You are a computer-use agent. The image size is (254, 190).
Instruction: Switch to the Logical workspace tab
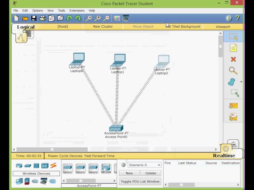pyautogui.click(x=26, y=27)
